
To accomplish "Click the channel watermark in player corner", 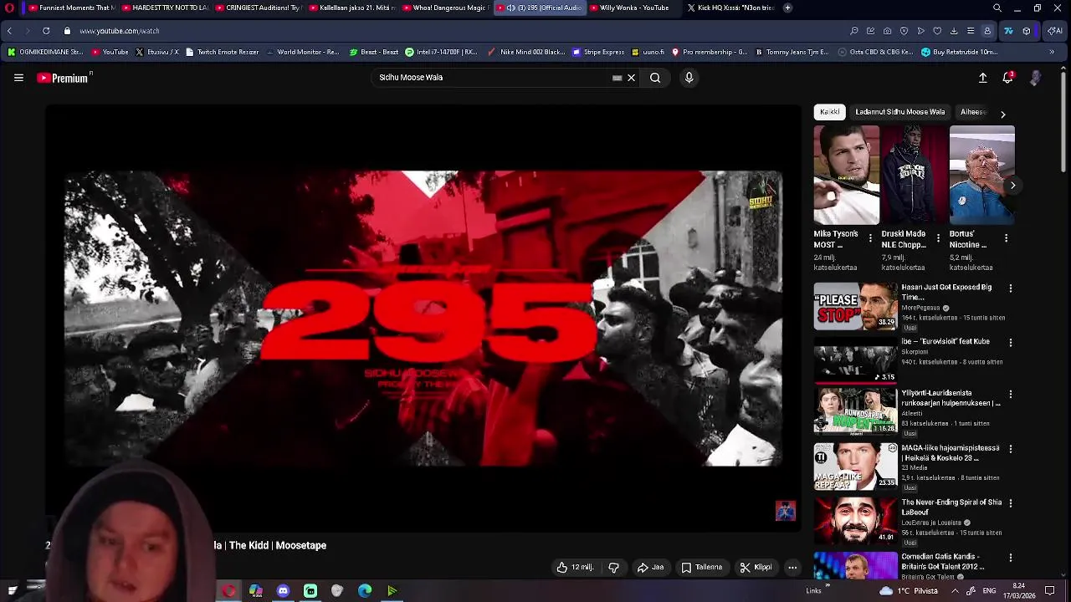I will (x=785, y=511).
